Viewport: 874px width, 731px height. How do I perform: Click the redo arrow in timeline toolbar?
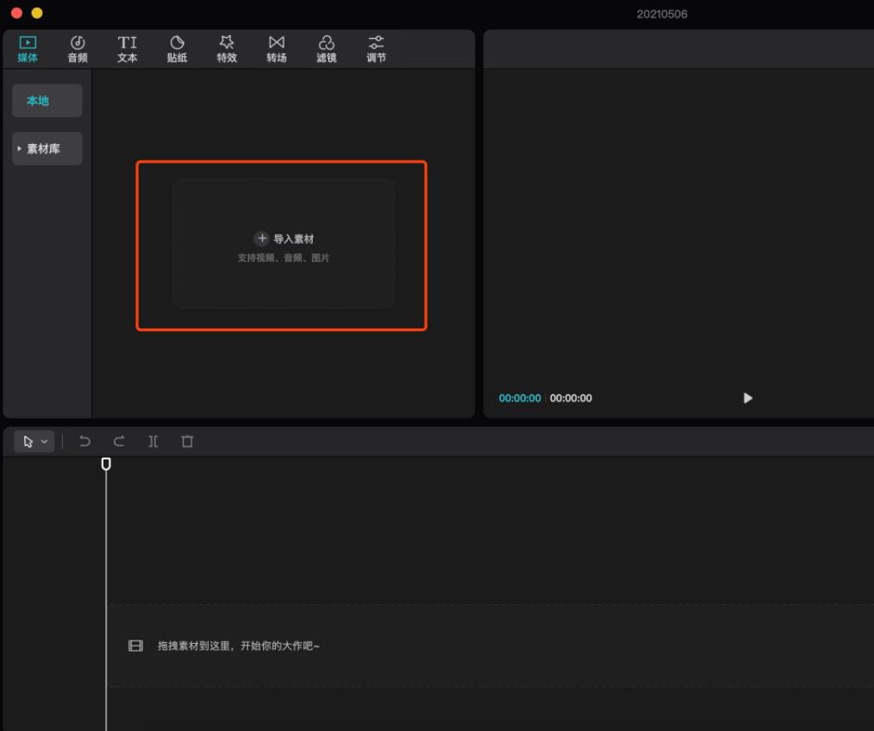click(x=119, y=441)
